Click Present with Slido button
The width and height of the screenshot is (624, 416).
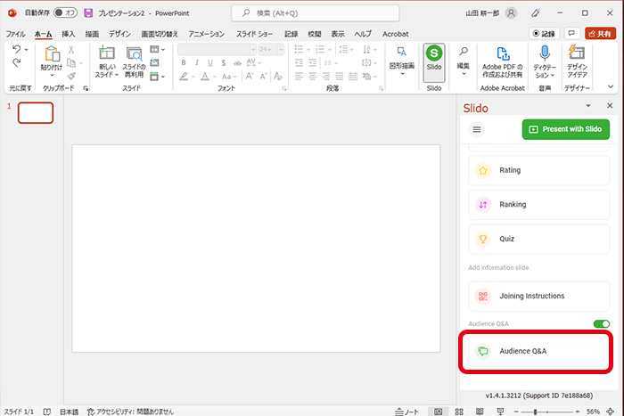point(565,129)
